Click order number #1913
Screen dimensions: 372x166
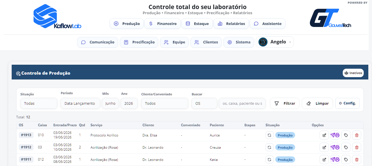(26, 135)
